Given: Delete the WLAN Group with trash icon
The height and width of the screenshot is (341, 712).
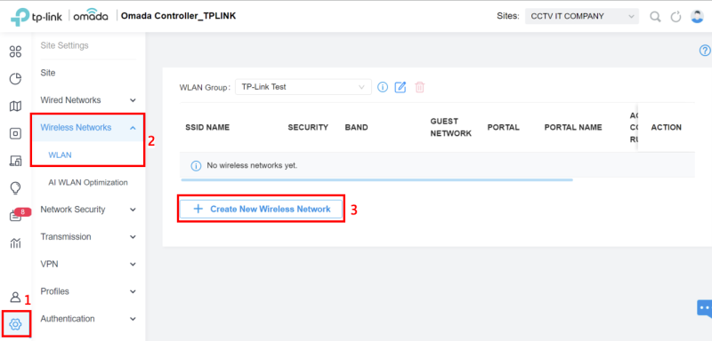Looking at the screenshot, I should 419,87.
